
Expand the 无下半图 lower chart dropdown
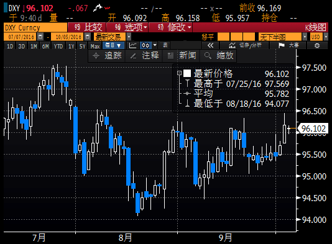[305, 37]
